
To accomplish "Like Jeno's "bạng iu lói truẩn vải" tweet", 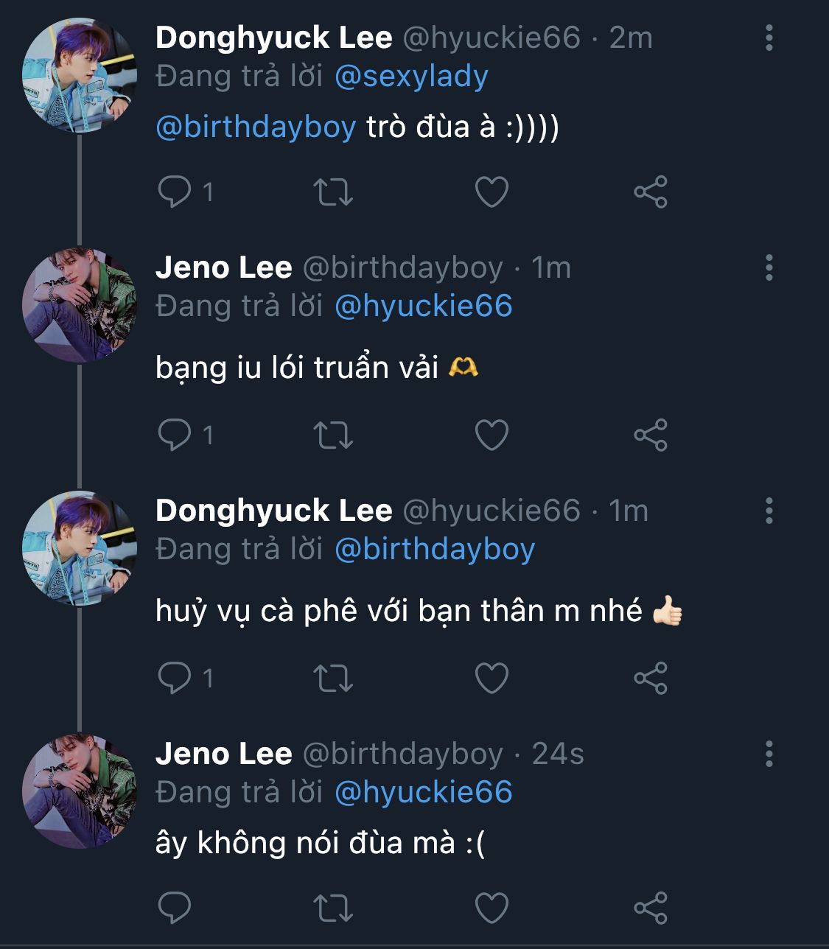I will coord(492,435).
